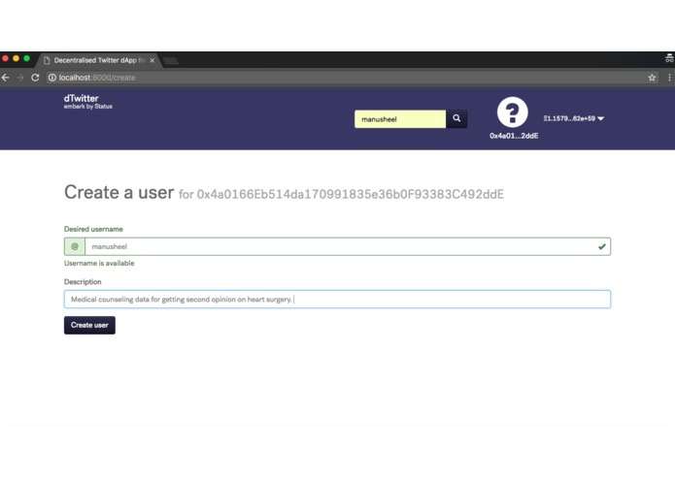Click the magnifier search button
675x479 pixels.
(x=456, y=119)
